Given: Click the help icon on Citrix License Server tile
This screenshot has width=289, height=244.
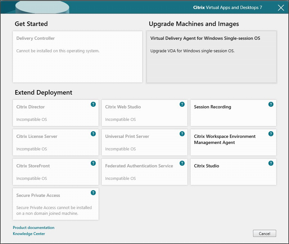Looking at the screenshot, I should [93, 134].
